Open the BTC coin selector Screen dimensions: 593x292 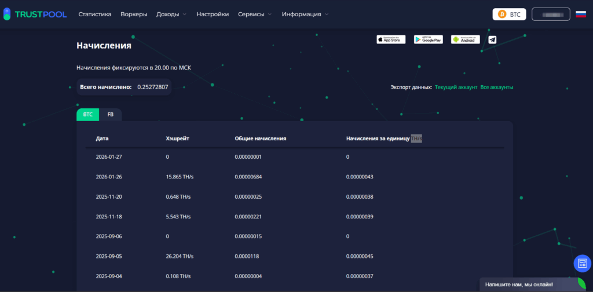coord(509,14)
